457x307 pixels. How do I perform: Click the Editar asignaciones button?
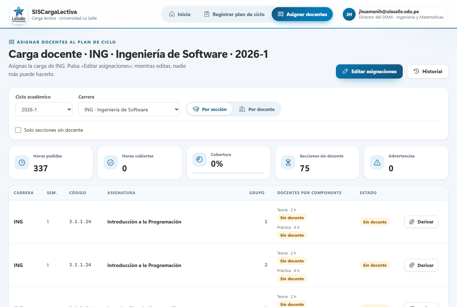pos(369,71)
